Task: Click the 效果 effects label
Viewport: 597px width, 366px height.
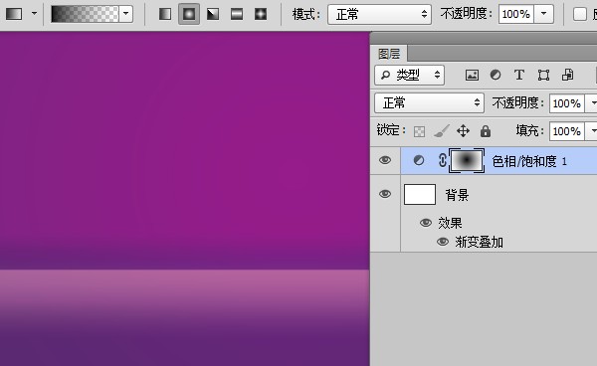Action: click(450, 223)
